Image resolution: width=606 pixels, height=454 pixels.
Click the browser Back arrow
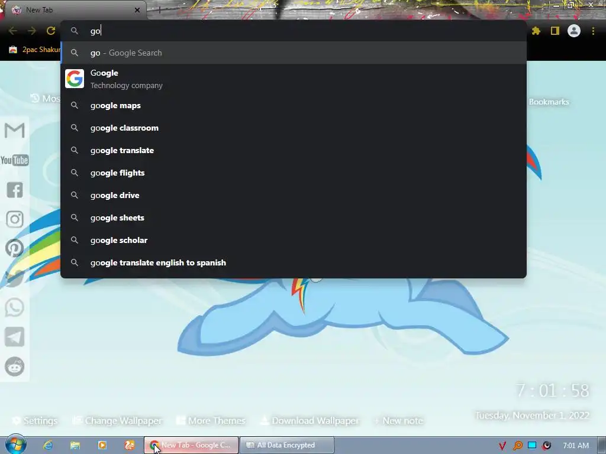click(13, 31)
